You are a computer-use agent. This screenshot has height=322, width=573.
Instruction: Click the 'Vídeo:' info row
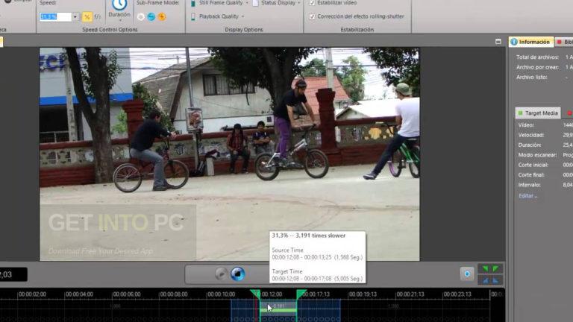(x=545, y=125)
